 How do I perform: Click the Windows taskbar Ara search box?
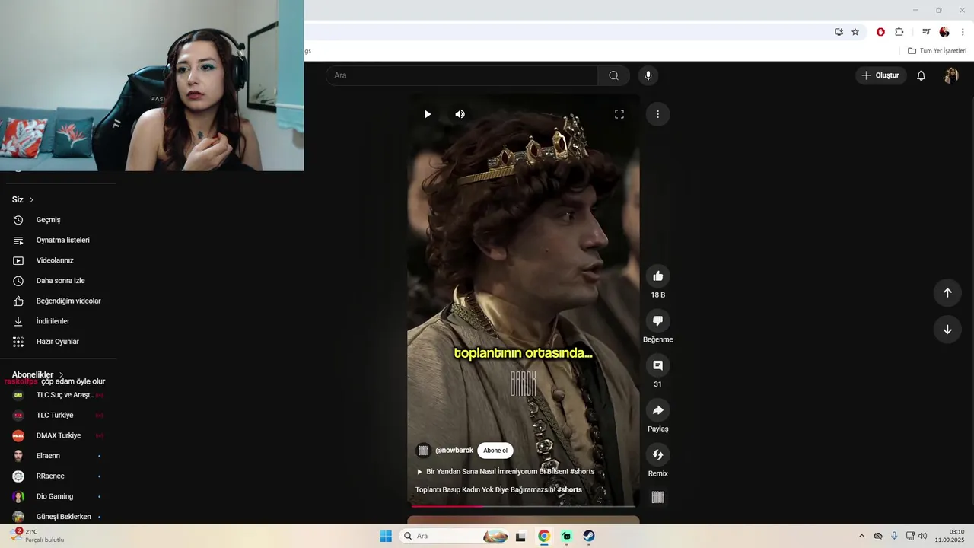[454, 536]
